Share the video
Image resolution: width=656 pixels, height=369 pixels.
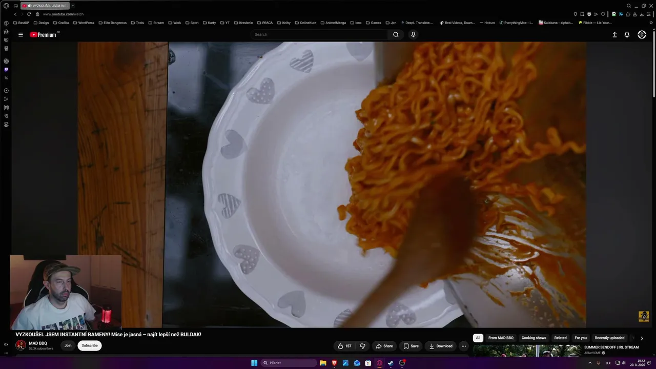tap(384, 346)
